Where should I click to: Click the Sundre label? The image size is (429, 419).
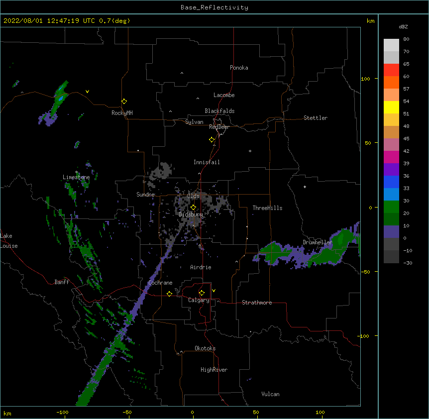point(145,195)
